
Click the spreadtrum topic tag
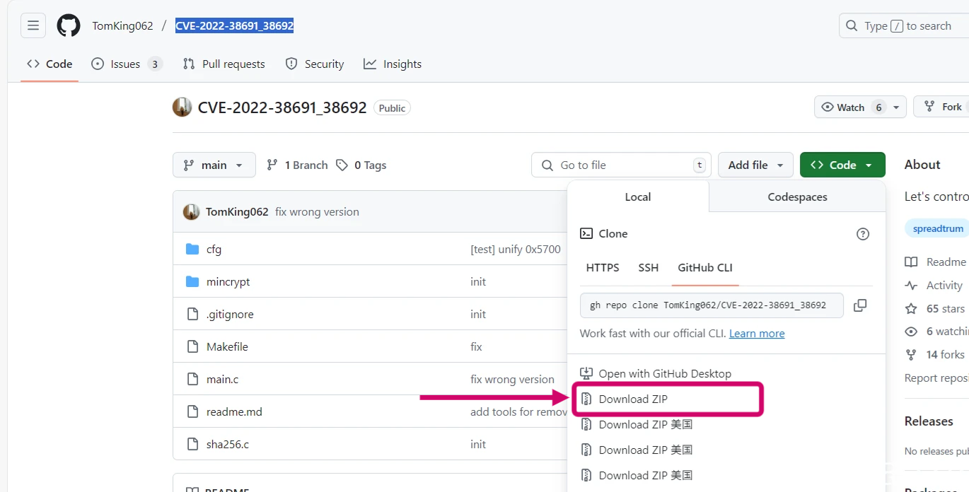click(x=938, y=228)
